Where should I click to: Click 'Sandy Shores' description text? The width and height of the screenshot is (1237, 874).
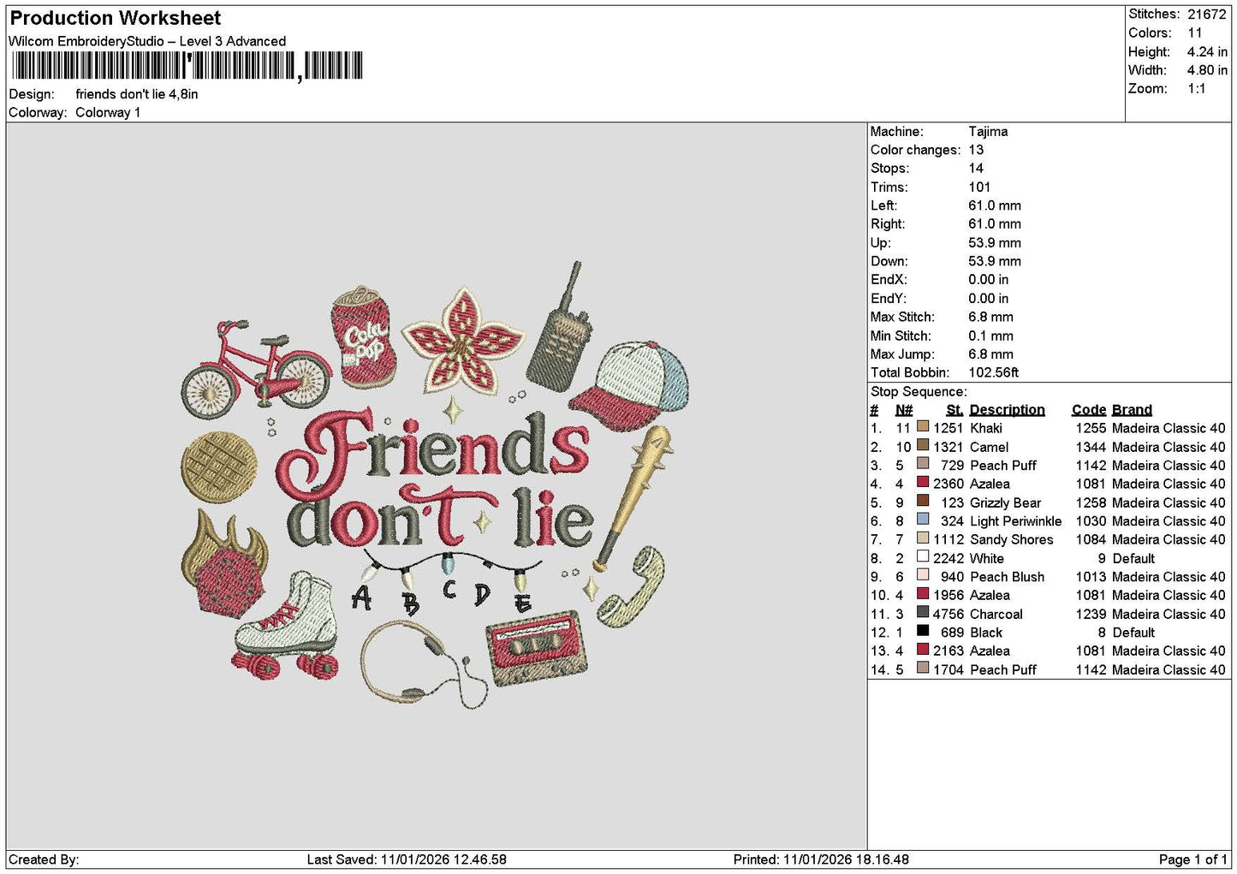[x=1012, y=539]
